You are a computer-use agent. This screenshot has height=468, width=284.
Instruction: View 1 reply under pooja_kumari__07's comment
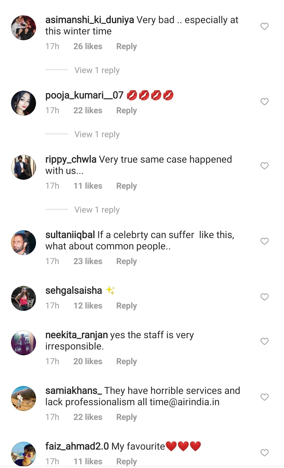coord(97,134)
